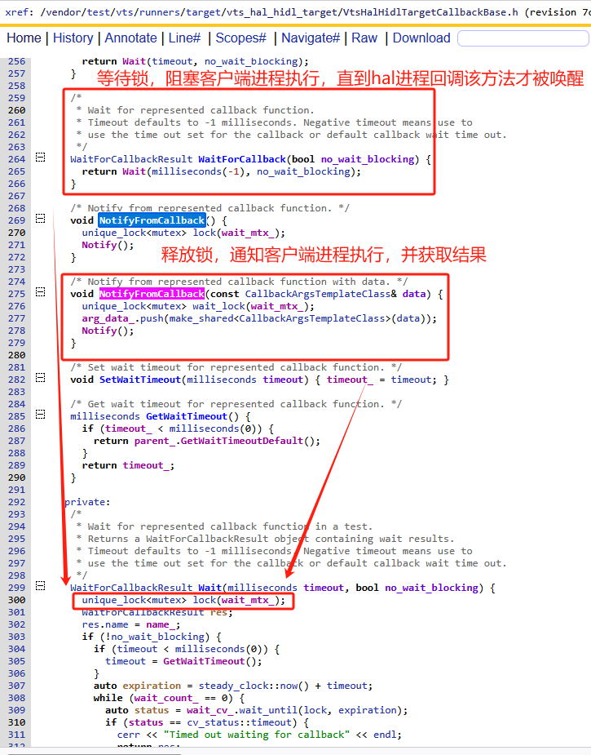This screenshot has width=591, height=755.
Task: Open the Home link
Action: pos(24,38)
